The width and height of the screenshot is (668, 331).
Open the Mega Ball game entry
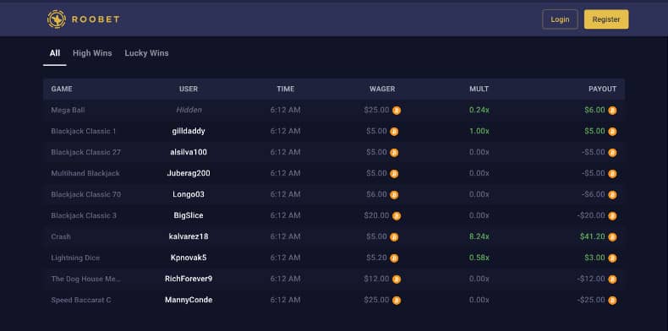(68, 110)
